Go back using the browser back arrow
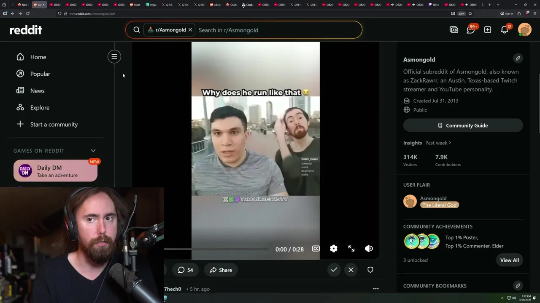Image resolution: width=540 pixels, height=303 pixels. click(13, 13)
